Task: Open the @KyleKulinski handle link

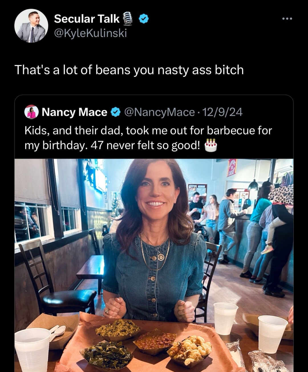Action: [x=90, y=33]
